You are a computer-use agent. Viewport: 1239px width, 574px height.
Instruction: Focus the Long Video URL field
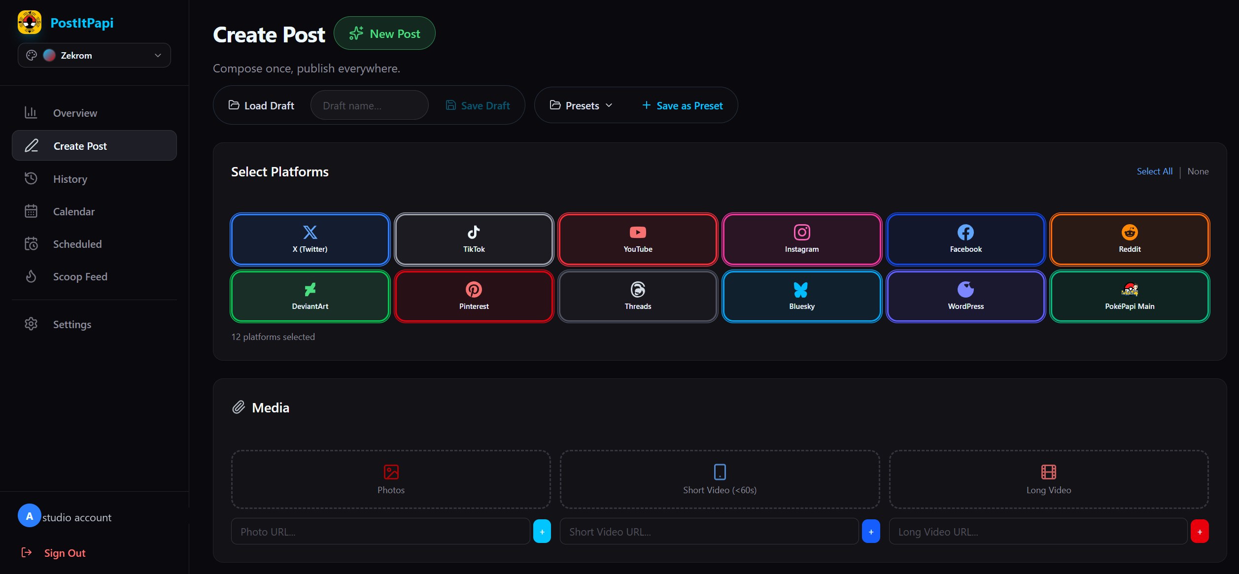(1038, 532)
